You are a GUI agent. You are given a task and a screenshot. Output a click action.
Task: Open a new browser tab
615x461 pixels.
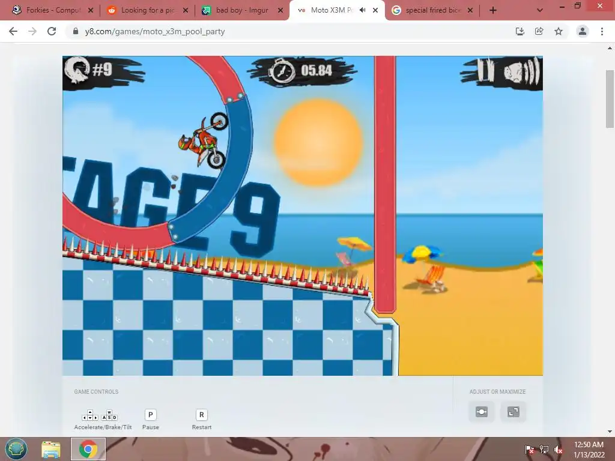493,10
